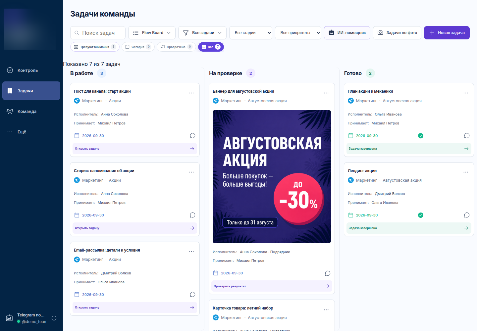
Task: Open more menu for 'План акции и механики'
Action: click(x=466, y=93)
